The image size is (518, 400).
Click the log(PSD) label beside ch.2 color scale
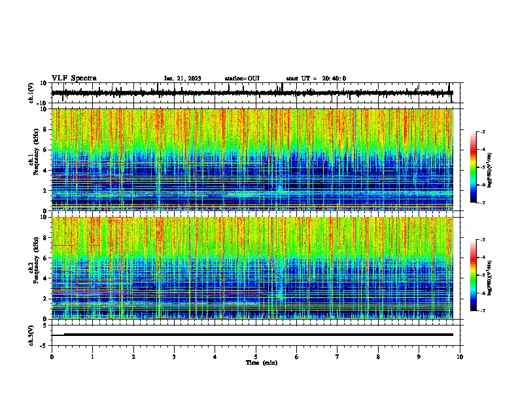(x=489, y=278)
